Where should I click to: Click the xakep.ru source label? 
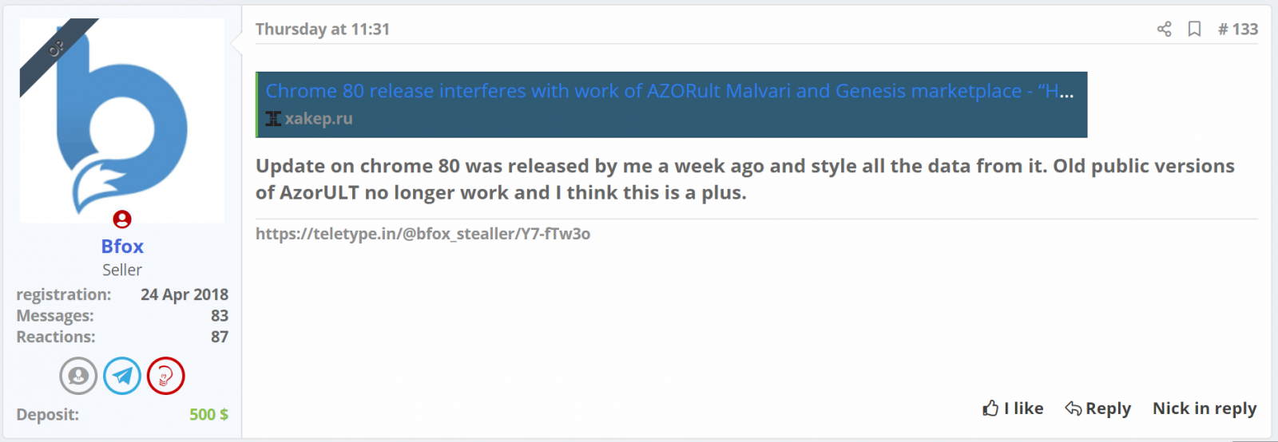click(x=319, y=119)
